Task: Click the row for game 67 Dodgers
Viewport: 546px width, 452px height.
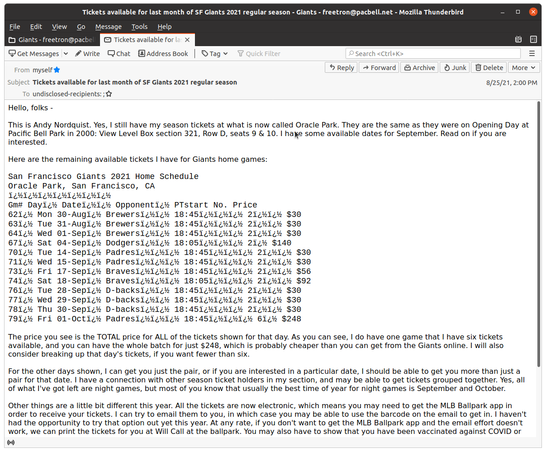Action: point(150,243)
